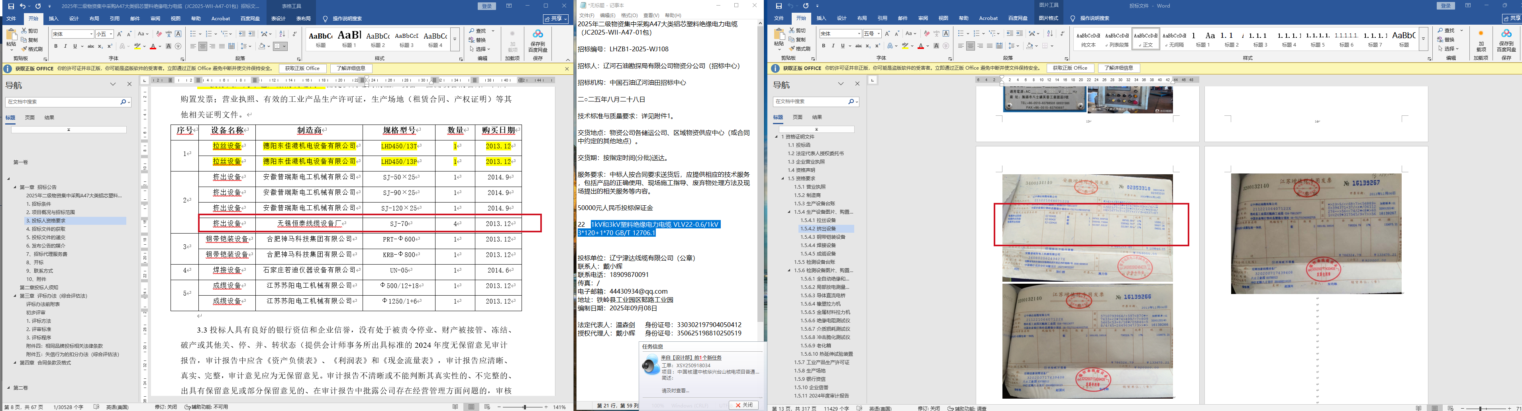Collapse 1.5.4 生产设备图片 in right navigation tree
Image resolution: width=1522 pixels, height=411 pixels.
[789, 212]
